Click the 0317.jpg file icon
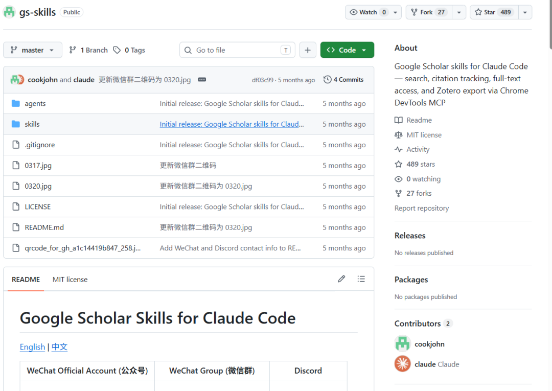552x391 pixels. pyautogui.click(x=16, y=166)
